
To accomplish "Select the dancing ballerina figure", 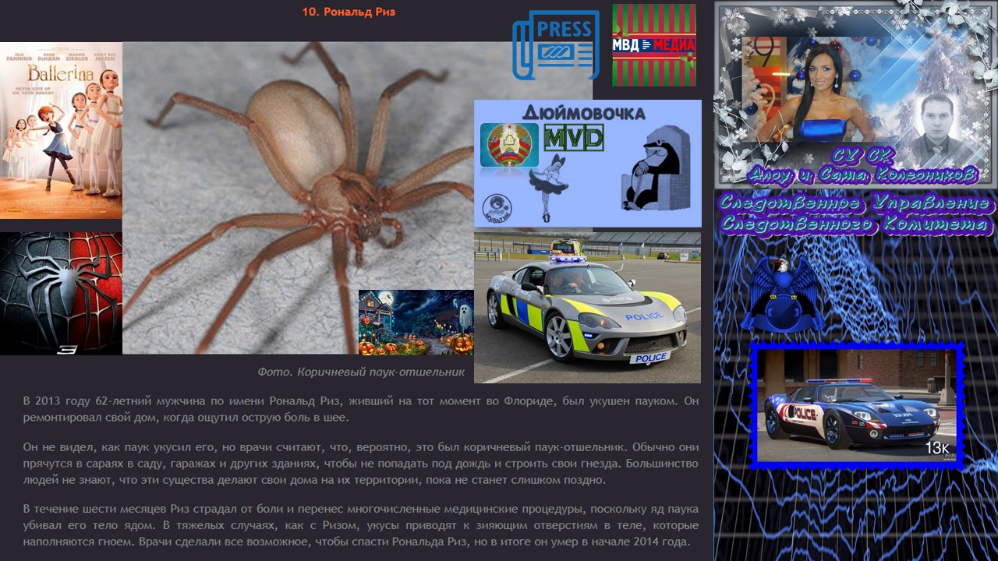I will coord(552,187).
